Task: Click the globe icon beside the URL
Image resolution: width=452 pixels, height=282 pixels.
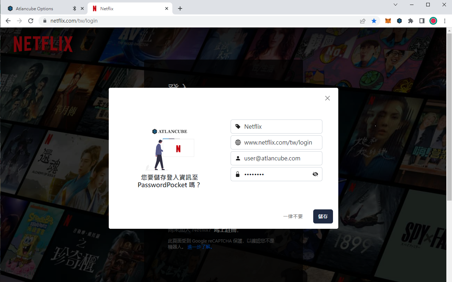Action: tap(238, 142)
